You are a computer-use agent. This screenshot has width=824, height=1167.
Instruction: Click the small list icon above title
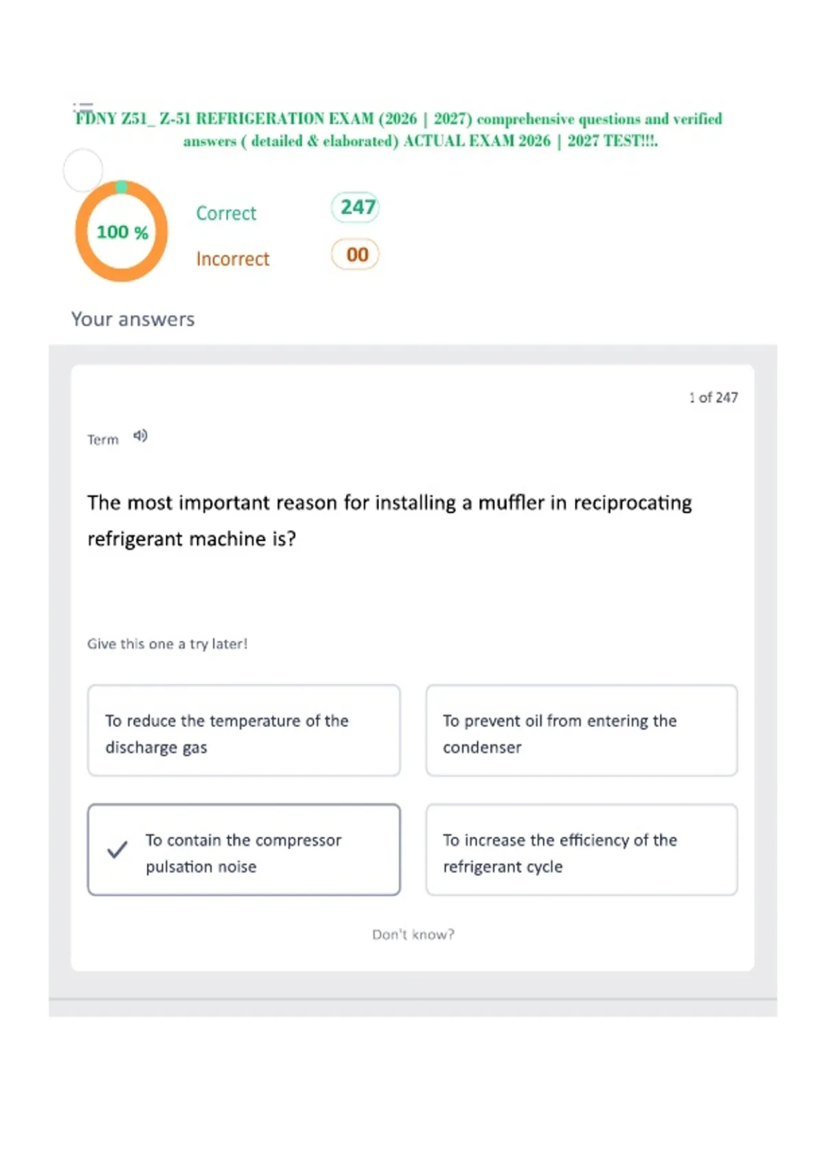click(x=83, y=106)
